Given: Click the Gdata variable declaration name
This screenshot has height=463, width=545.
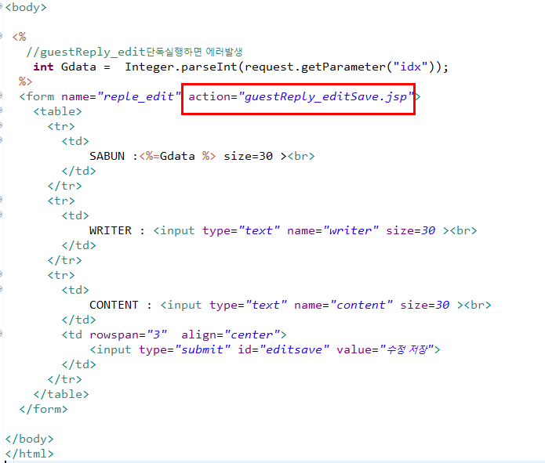Looking at the screenshot, I should click(78, 67).
